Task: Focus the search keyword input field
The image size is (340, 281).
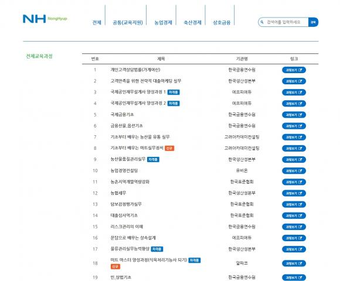Action: (287, 22)
